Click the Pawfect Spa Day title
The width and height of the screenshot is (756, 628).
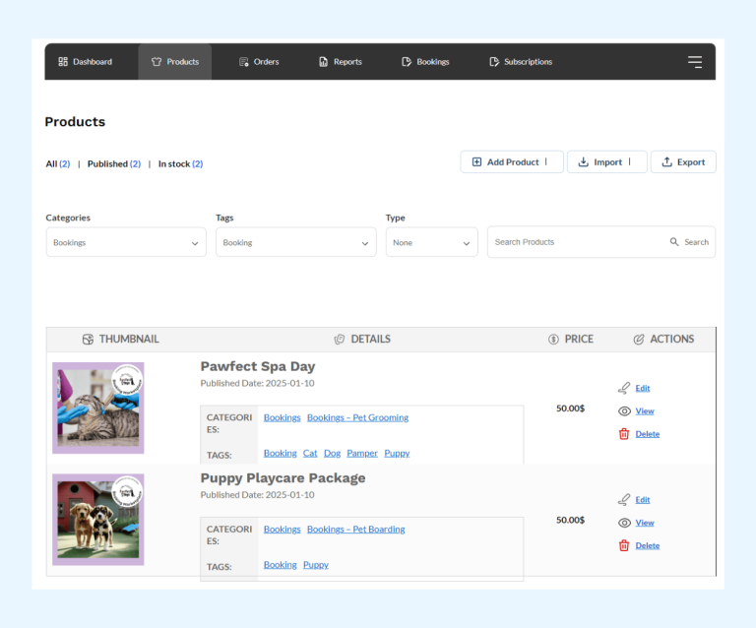[258, 366]
